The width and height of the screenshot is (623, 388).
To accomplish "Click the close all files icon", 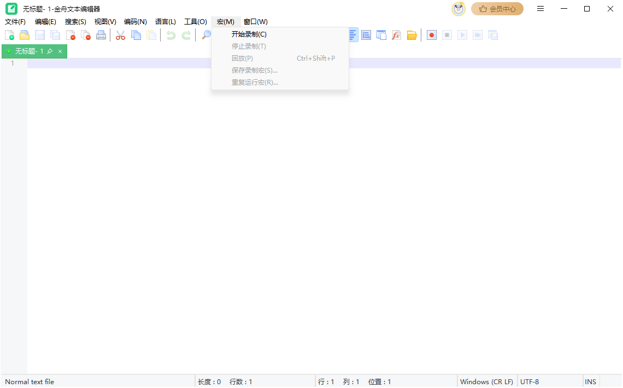I will coord(86,35).
